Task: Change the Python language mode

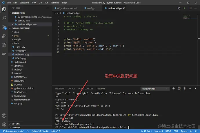Action: (184, 131)
